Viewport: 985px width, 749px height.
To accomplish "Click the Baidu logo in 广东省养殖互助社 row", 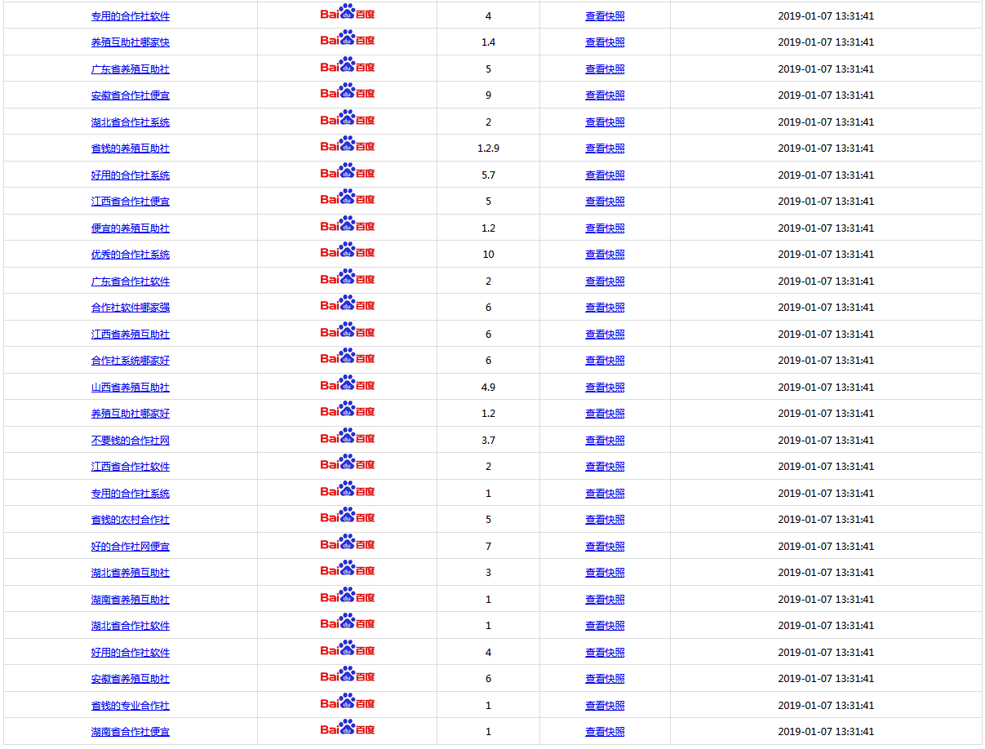I will coord(348,66).
